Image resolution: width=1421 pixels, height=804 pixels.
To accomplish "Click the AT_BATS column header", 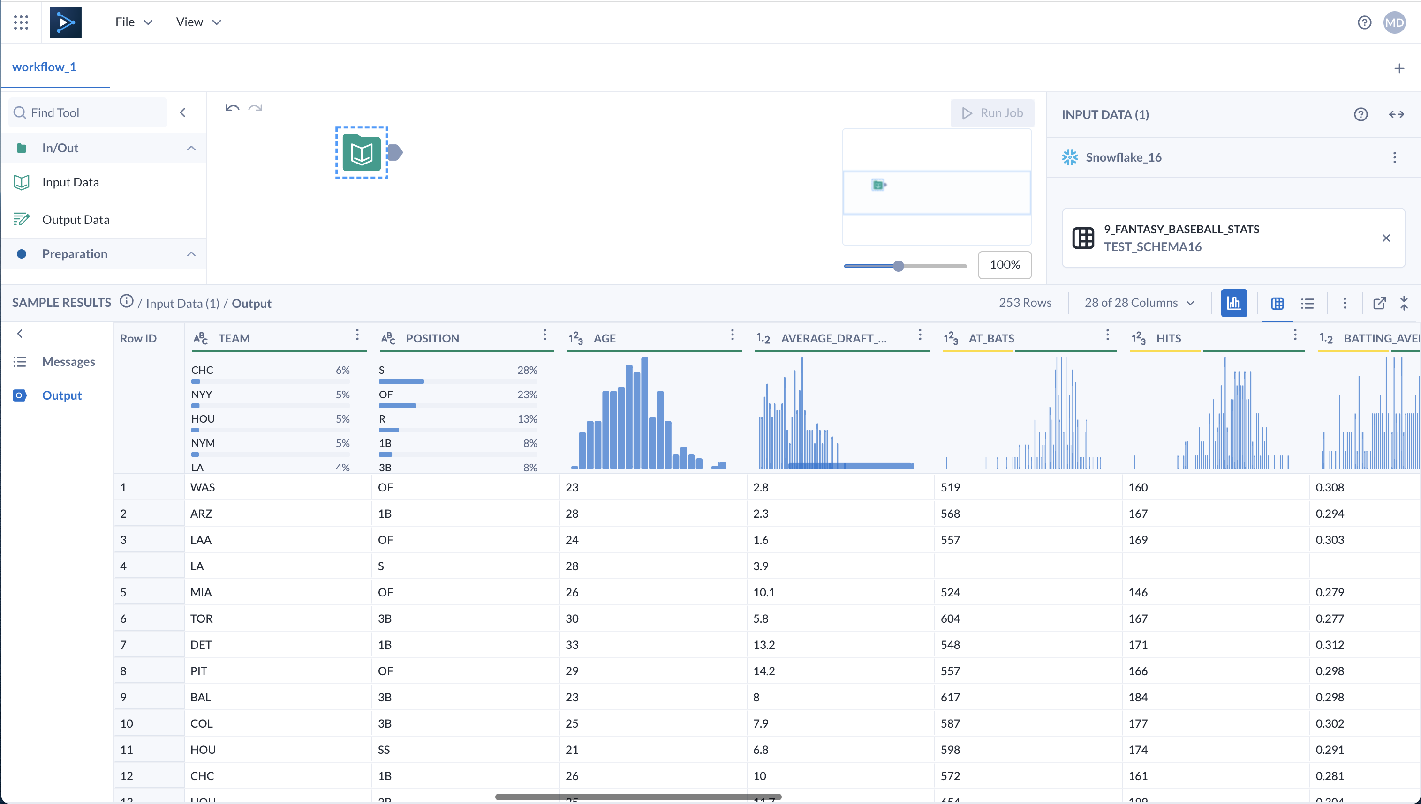I will pos(991,338).
